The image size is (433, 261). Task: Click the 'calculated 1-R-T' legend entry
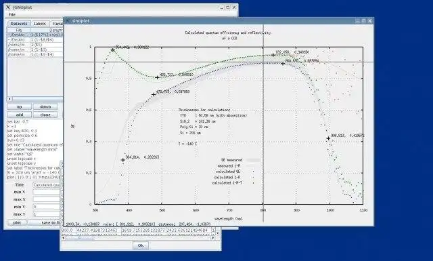coord(227,183)
